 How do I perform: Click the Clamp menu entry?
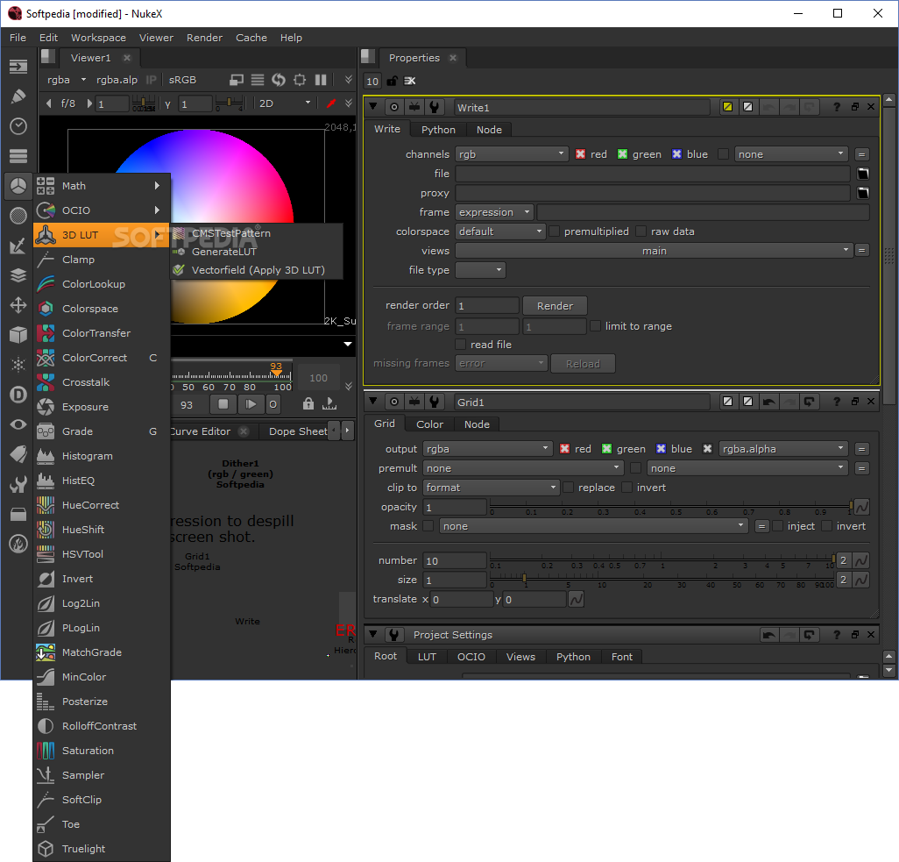coord(102,260)
